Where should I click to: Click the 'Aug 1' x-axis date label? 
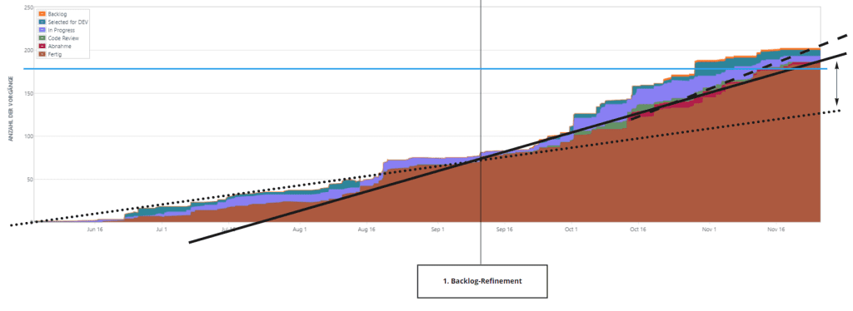tap(300, 230)
